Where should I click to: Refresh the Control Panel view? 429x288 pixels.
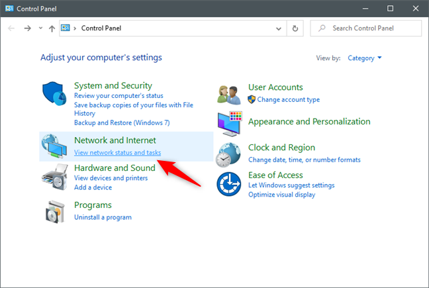coord(295,28)
